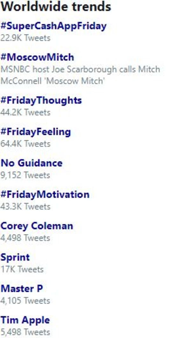The image size is (191, 338).
Task: Select the No Guidance trend
Action: click(32, 163)
